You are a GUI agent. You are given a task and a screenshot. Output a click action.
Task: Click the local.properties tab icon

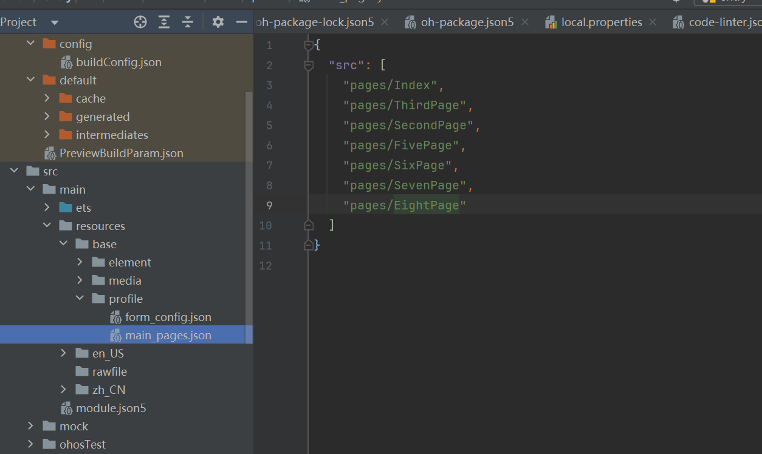[551, 22]
